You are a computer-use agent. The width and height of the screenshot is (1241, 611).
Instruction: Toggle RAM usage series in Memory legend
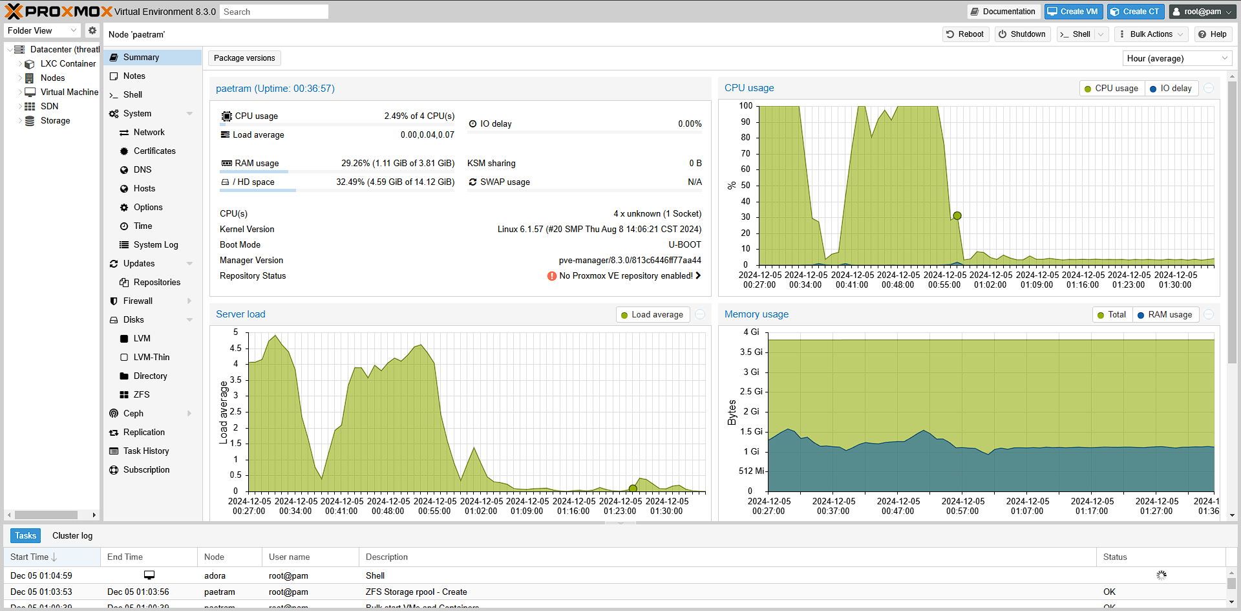coord(1165,315)
